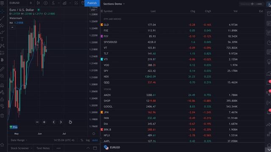The image size is (271, 152).
Task: Open the main hamburger menu
Action: (2, 3)
